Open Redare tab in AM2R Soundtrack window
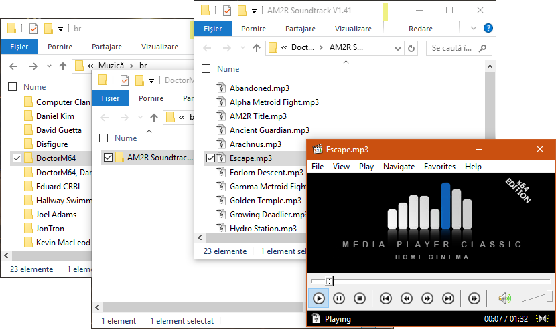 click(421, 29)
